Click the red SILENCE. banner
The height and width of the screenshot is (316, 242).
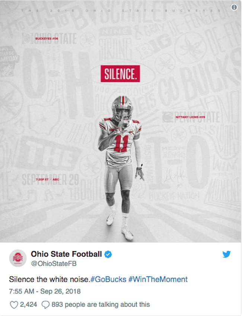pos(120,74)
